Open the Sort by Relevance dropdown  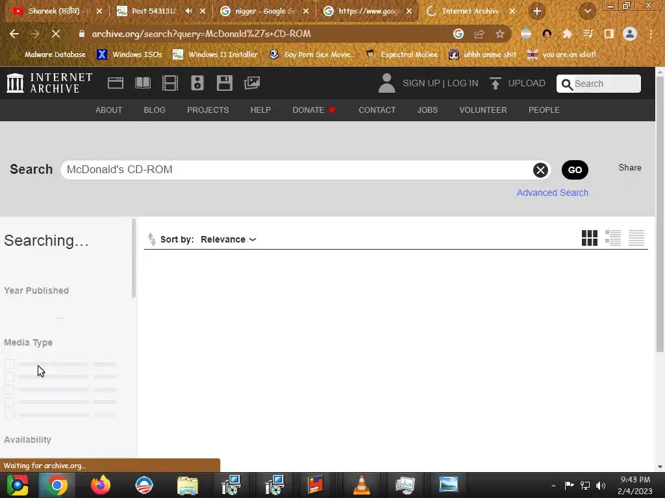[228, 239]
